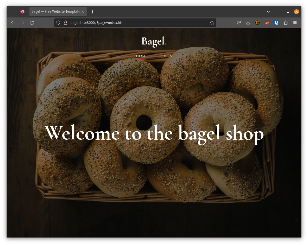
Task: Select the Bagel — Free Website Template tab
Action: click(55, 12)
